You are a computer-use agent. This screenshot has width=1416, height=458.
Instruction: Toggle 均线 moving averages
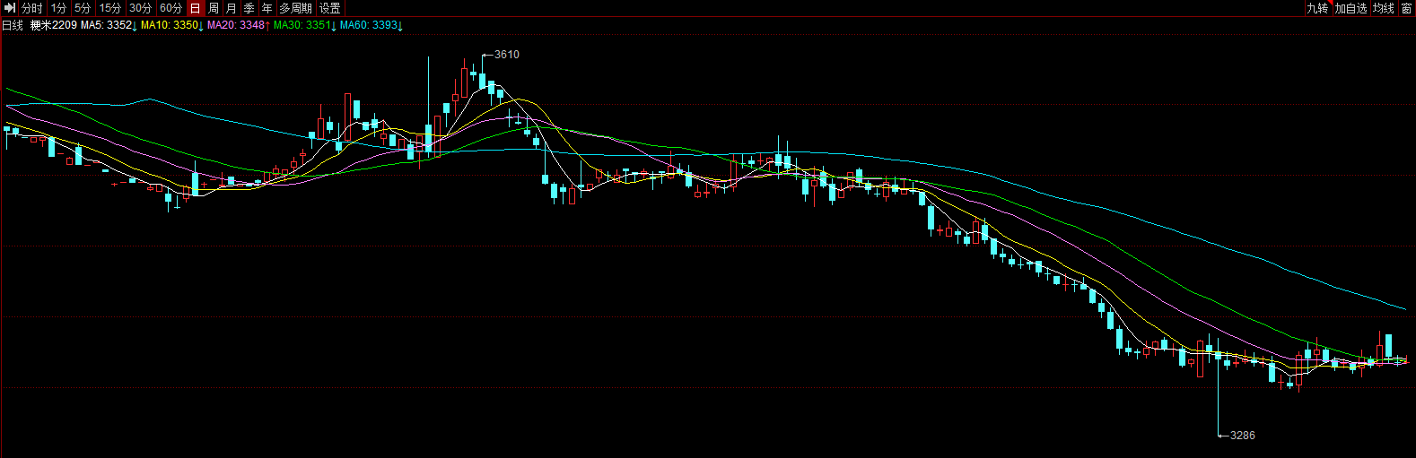[x=1384, y=8]
